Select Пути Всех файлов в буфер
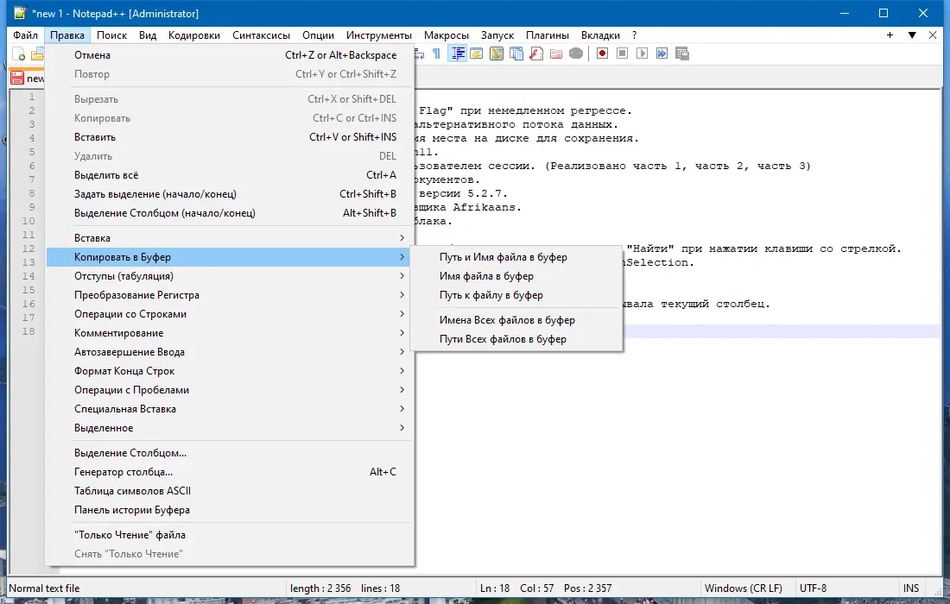Screen dimensions: 950x604 click(516, 339)
